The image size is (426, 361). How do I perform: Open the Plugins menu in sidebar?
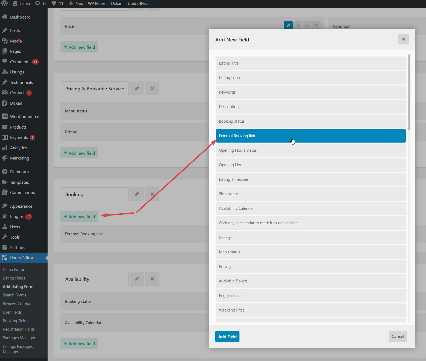[17, 217]
